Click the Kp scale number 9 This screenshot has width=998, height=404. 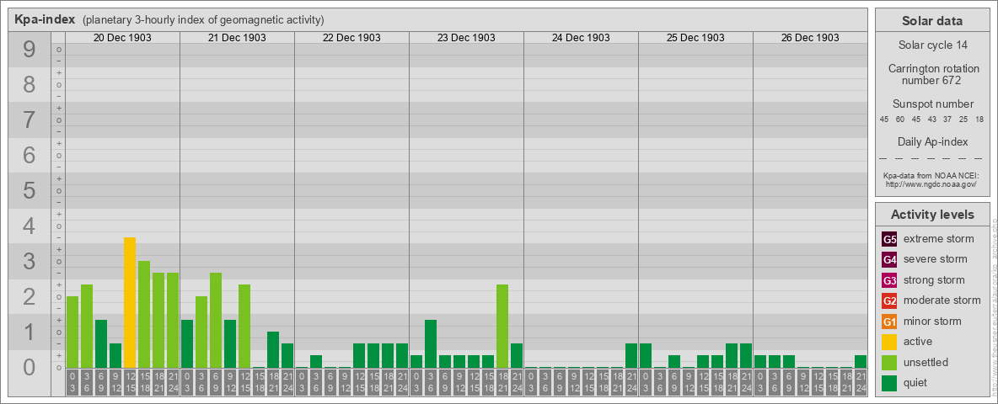pos(30,50)
